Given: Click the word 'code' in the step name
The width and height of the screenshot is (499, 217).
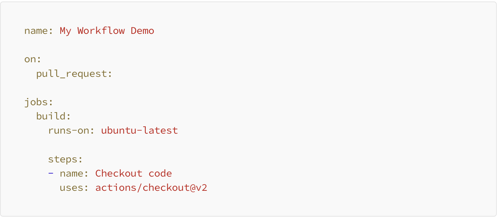Looking at the screenshot, I should 160,173.
